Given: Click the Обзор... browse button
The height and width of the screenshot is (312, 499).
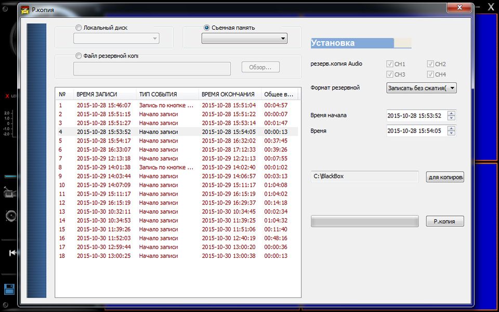Looking at the screenshot, I should [x=260, y=67].
